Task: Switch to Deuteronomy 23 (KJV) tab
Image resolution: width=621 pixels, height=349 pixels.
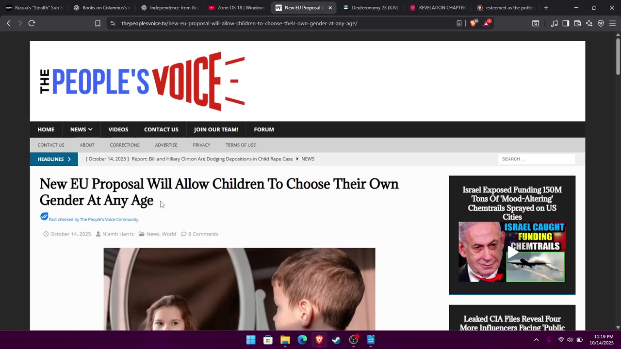Action: [370, 8]
